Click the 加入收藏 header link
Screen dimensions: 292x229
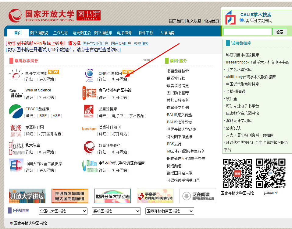[194, 21]
